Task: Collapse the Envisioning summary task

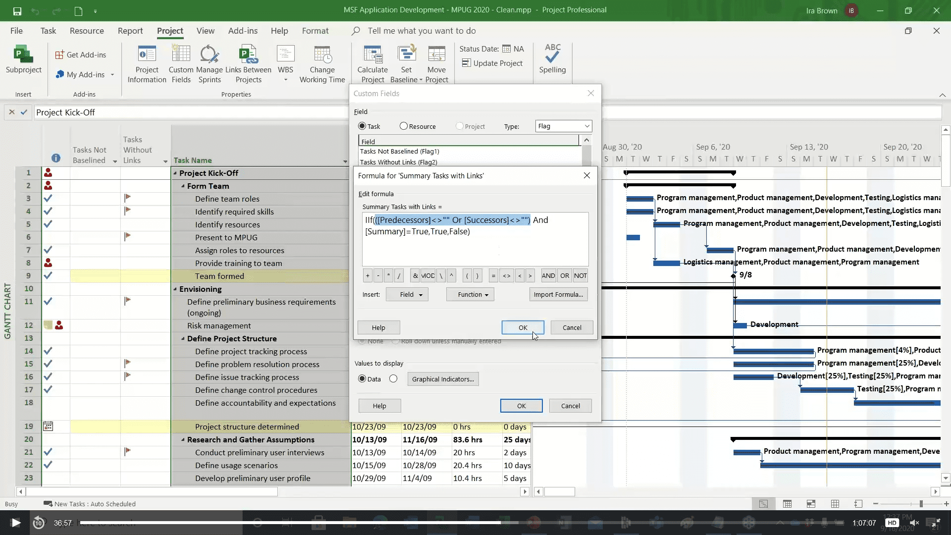Action: 175,289
